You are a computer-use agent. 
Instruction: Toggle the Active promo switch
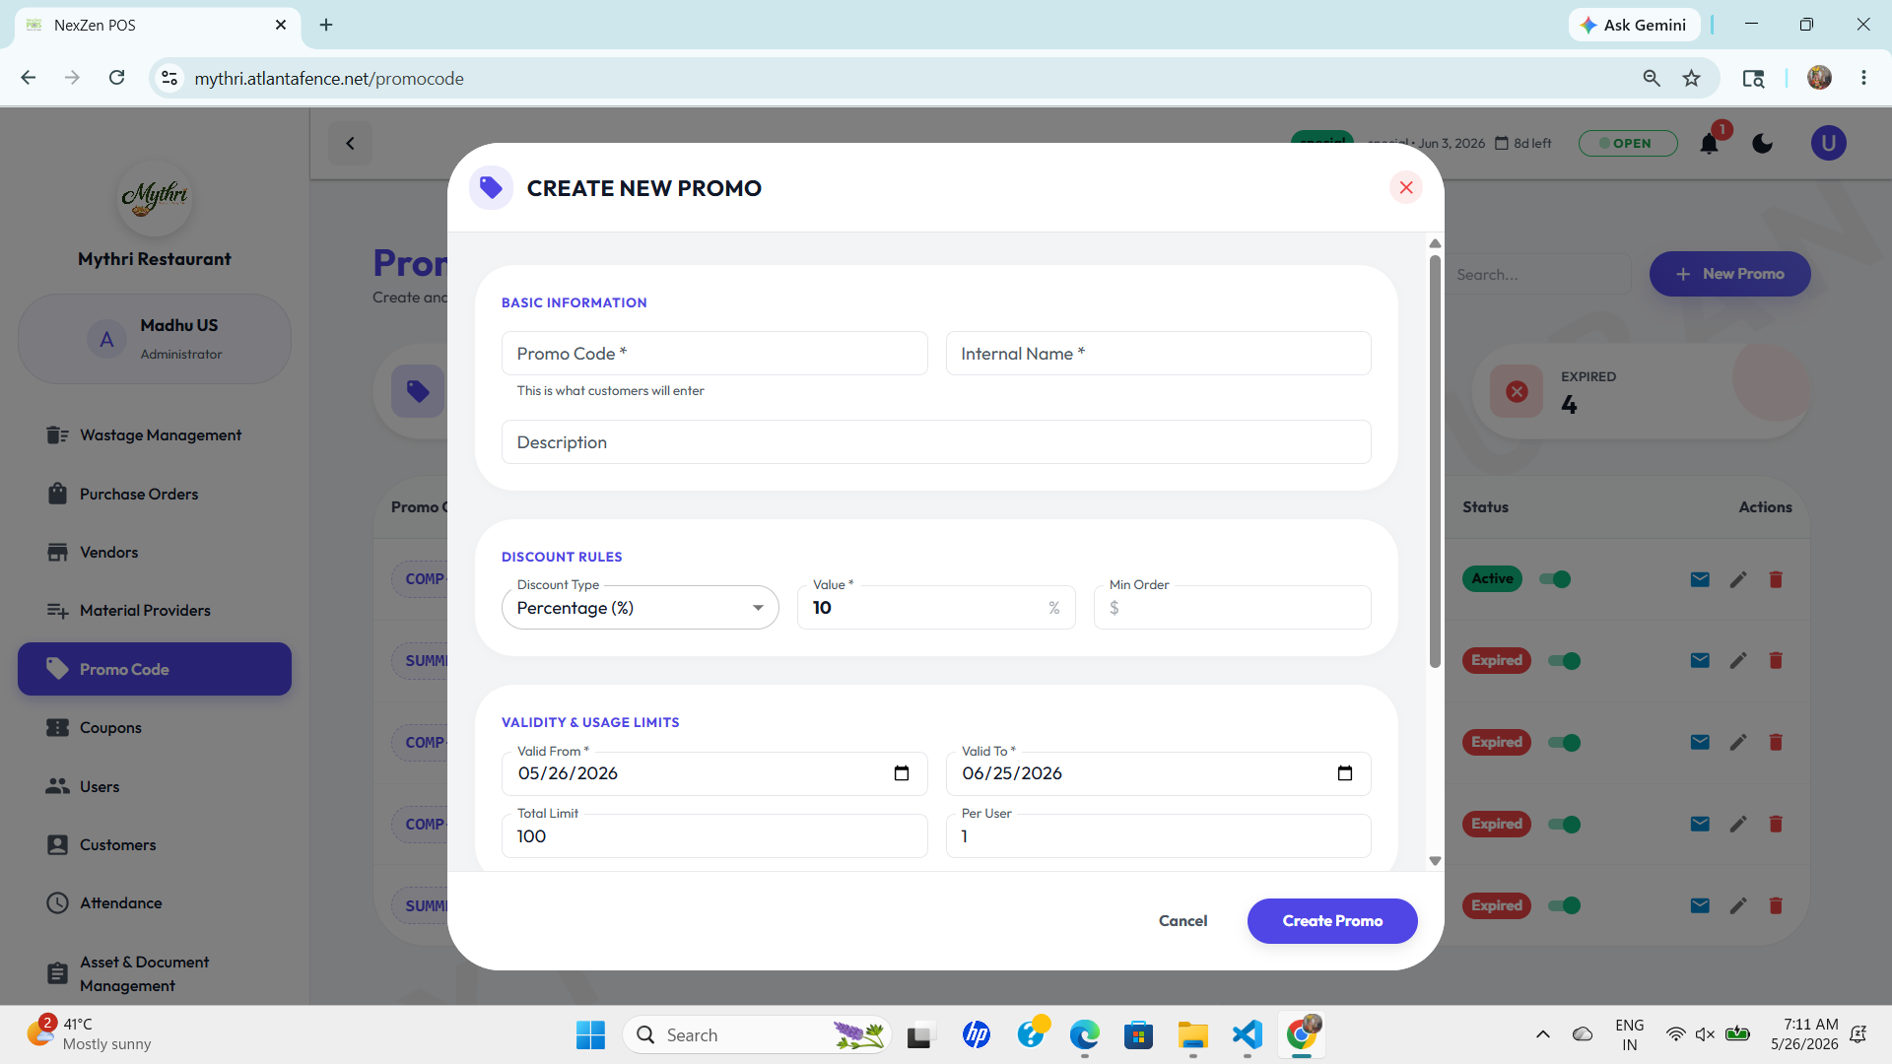[1555, 579]
